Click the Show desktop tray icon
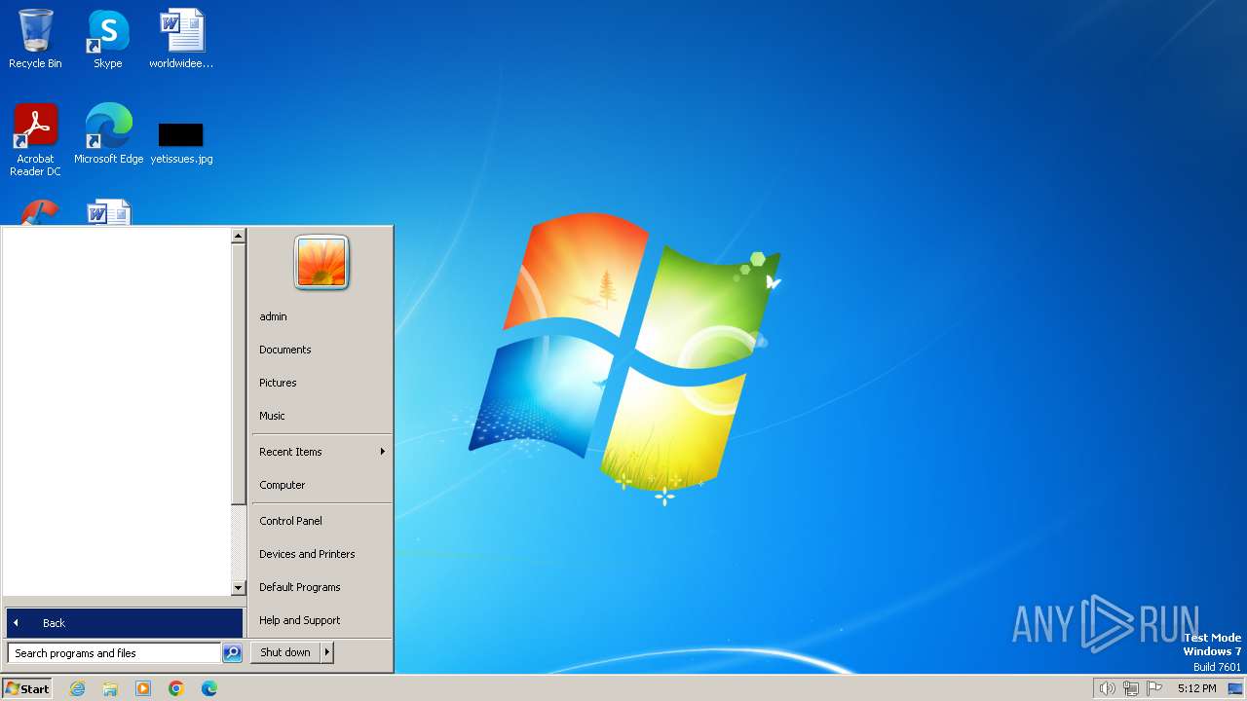Viewport: 1247px width, 701px height. 1235,688
